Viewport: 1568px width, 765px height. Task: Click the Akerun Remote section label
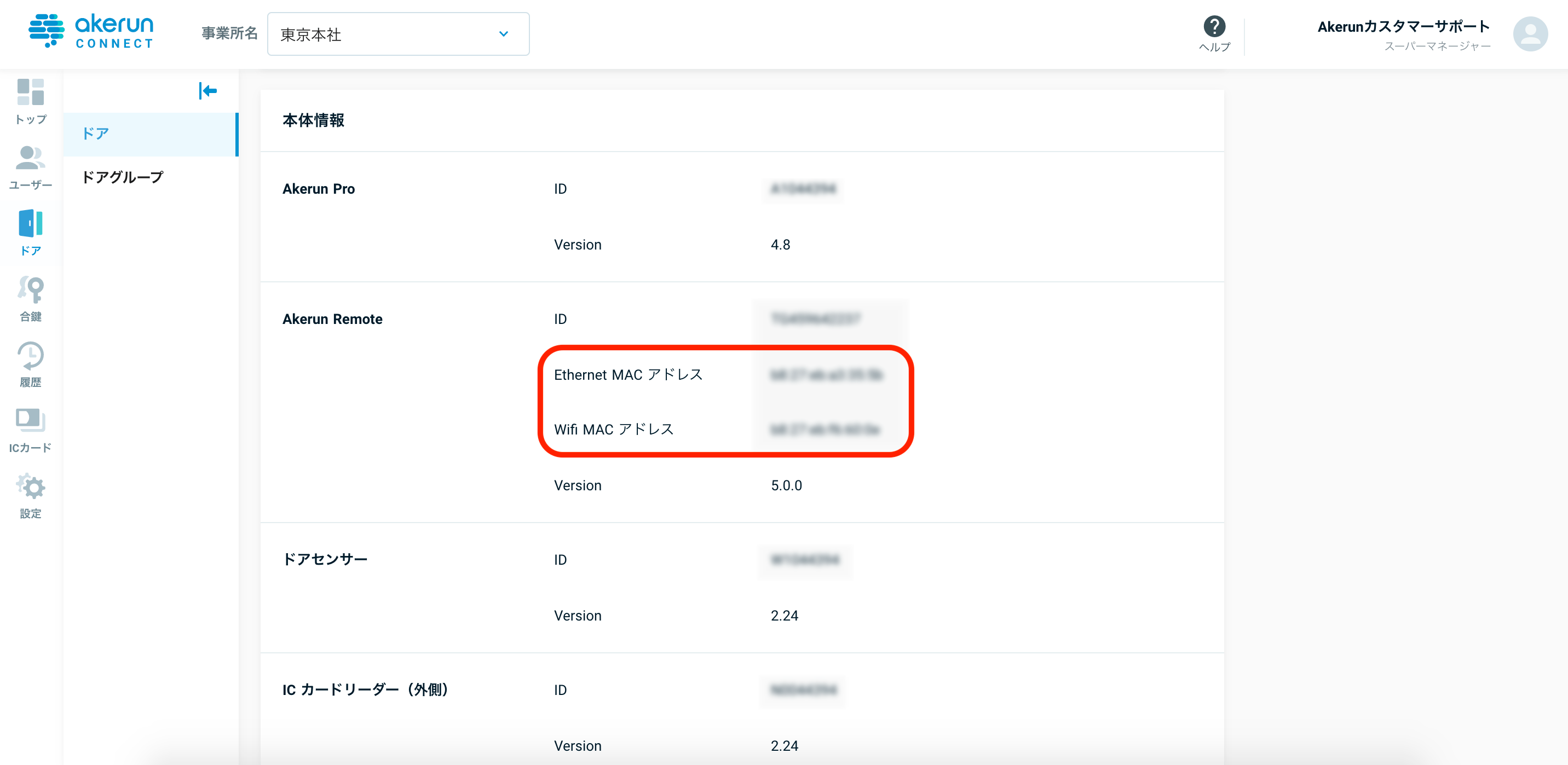332,319
